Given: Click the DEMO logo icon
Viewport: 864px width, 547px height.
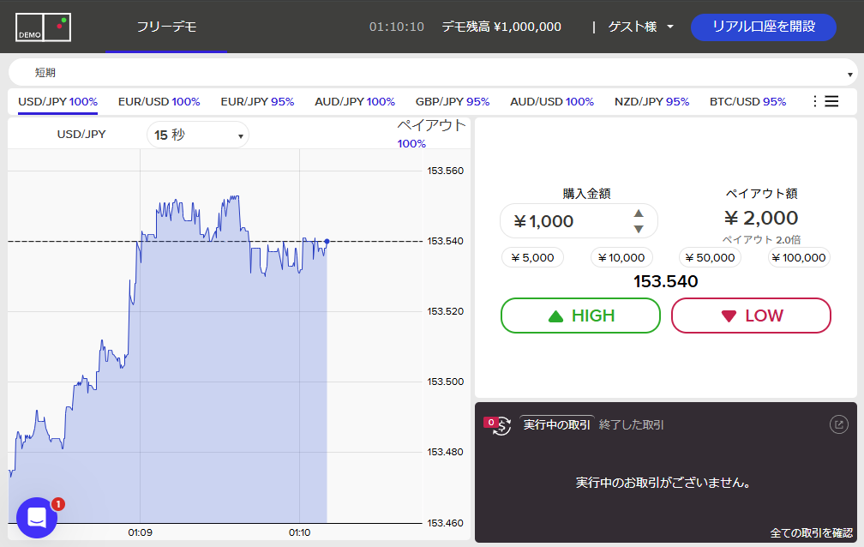Looking at the screenshot, I should [x=44, y=27].
